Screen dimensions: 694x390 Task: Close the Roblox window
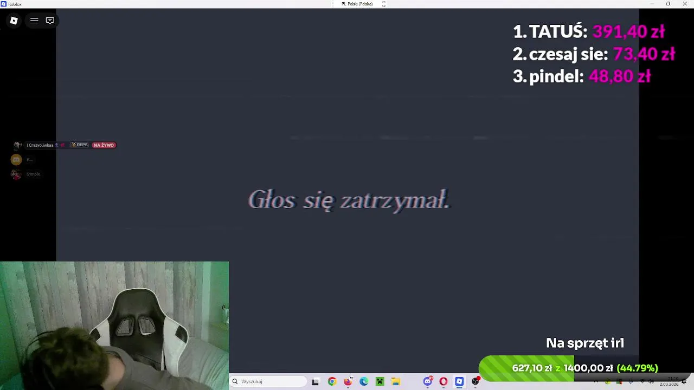pyautogui.click(x=685, y=4)
